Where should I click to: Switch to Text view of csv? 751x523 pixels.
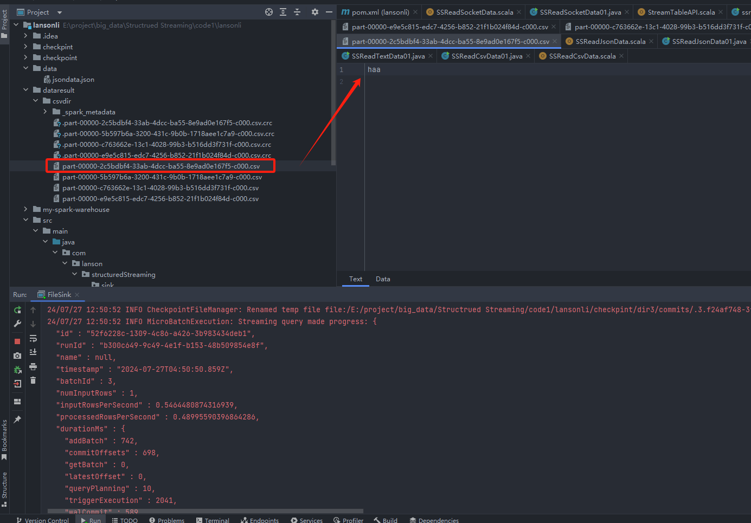click(356, 279)
